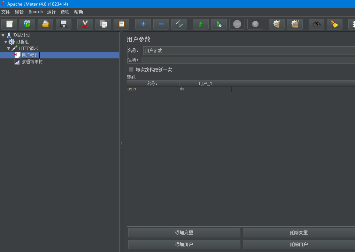
Task: Select the 用户参数 tree item
Action: (x=30, y=55)
